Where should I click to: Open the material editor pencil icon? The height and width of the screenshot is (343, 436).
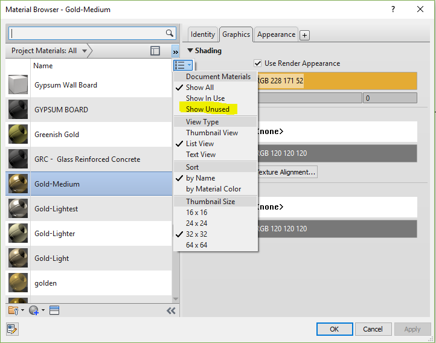tap(12, 329)
